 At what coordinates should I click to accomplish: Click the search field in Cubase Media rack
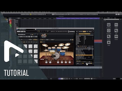tap(112, 19)
